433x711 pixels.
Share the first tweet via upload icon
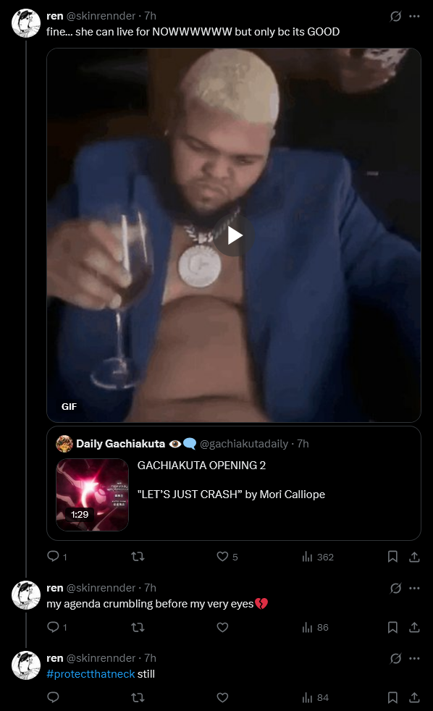[x=414, y=556]
